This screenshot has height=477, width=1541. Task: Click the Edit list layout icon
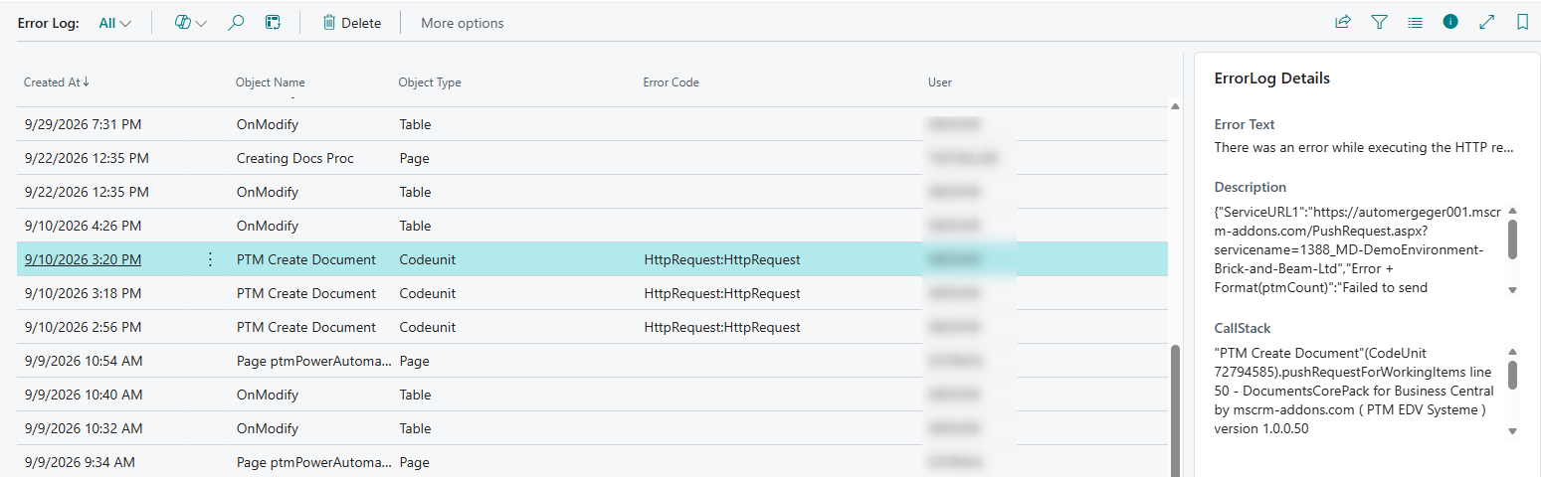pos(273,23)
